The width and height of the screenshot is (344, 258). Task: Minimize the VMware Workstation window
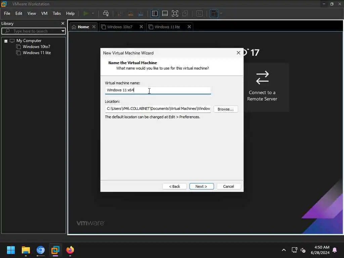pos(324,4)
